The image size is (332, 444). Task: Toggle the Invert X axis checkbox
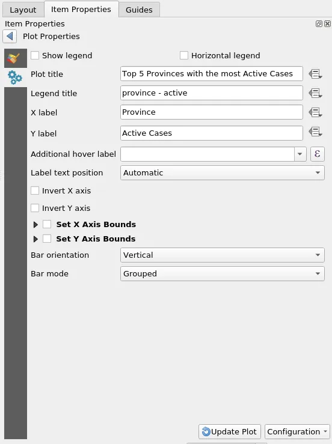[35, 191]
